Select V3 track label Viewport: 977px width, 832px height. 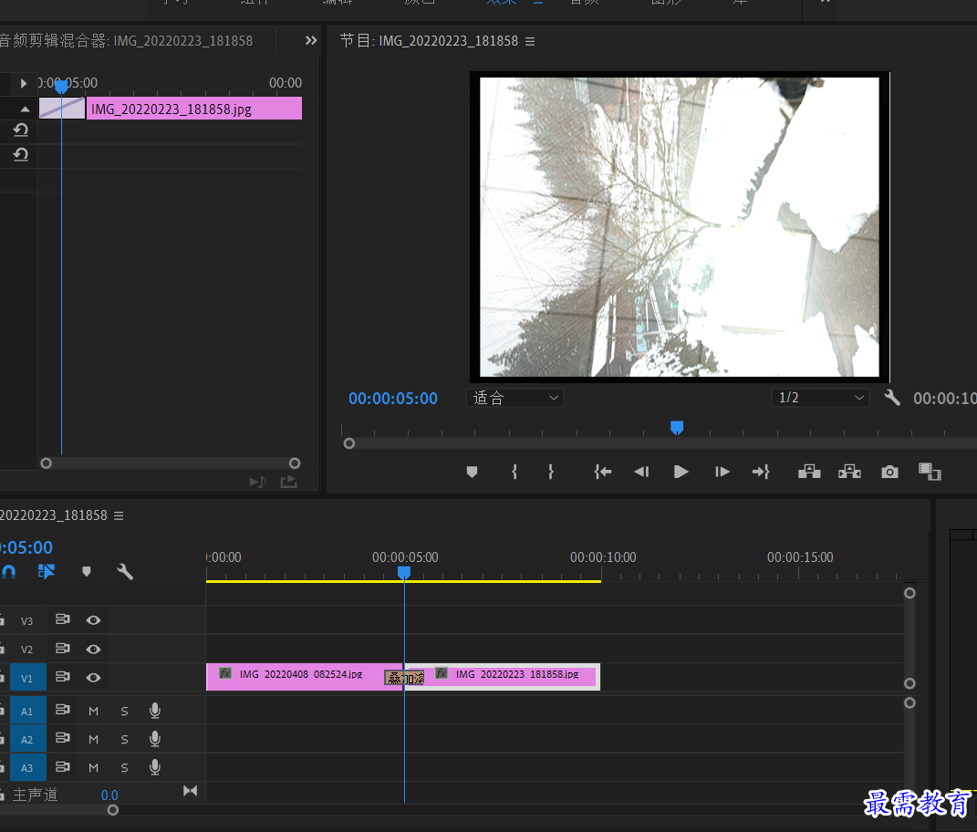point(26,620)
